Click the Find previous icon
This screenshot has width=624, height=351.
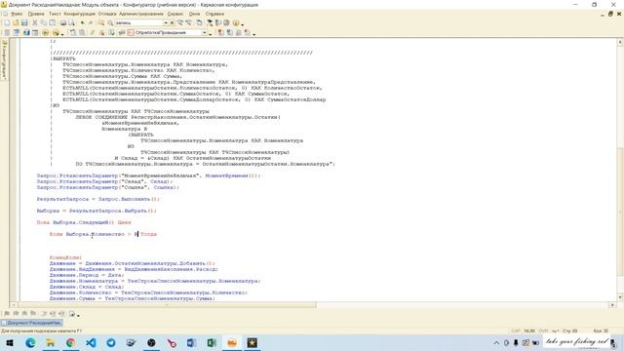tap(188, 23)
